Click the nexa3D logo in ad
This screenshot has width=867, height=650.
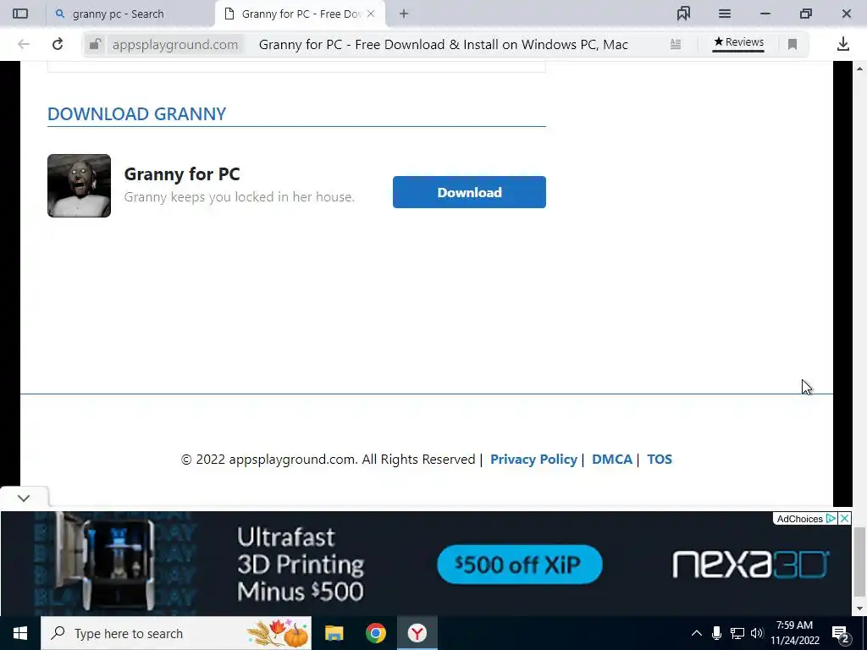751,565
